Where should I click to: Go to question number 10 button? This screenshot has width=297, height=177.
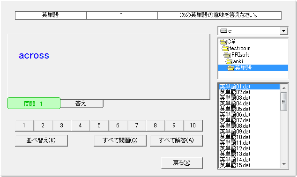[193, 125]
